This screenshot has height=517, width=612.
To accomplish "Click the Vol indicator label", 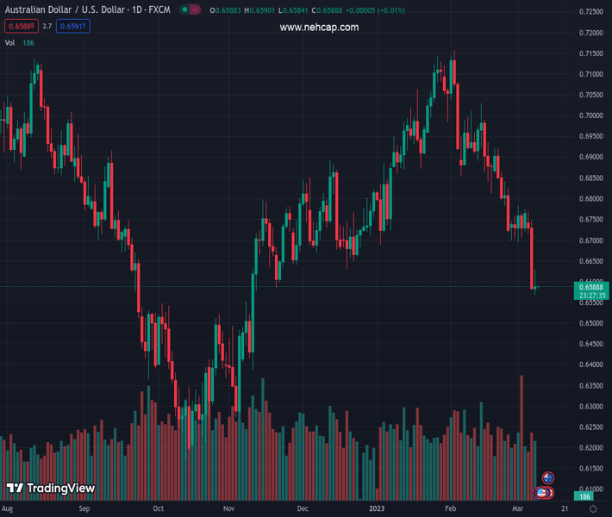I will pyautogui.click(x=10, y=41).
